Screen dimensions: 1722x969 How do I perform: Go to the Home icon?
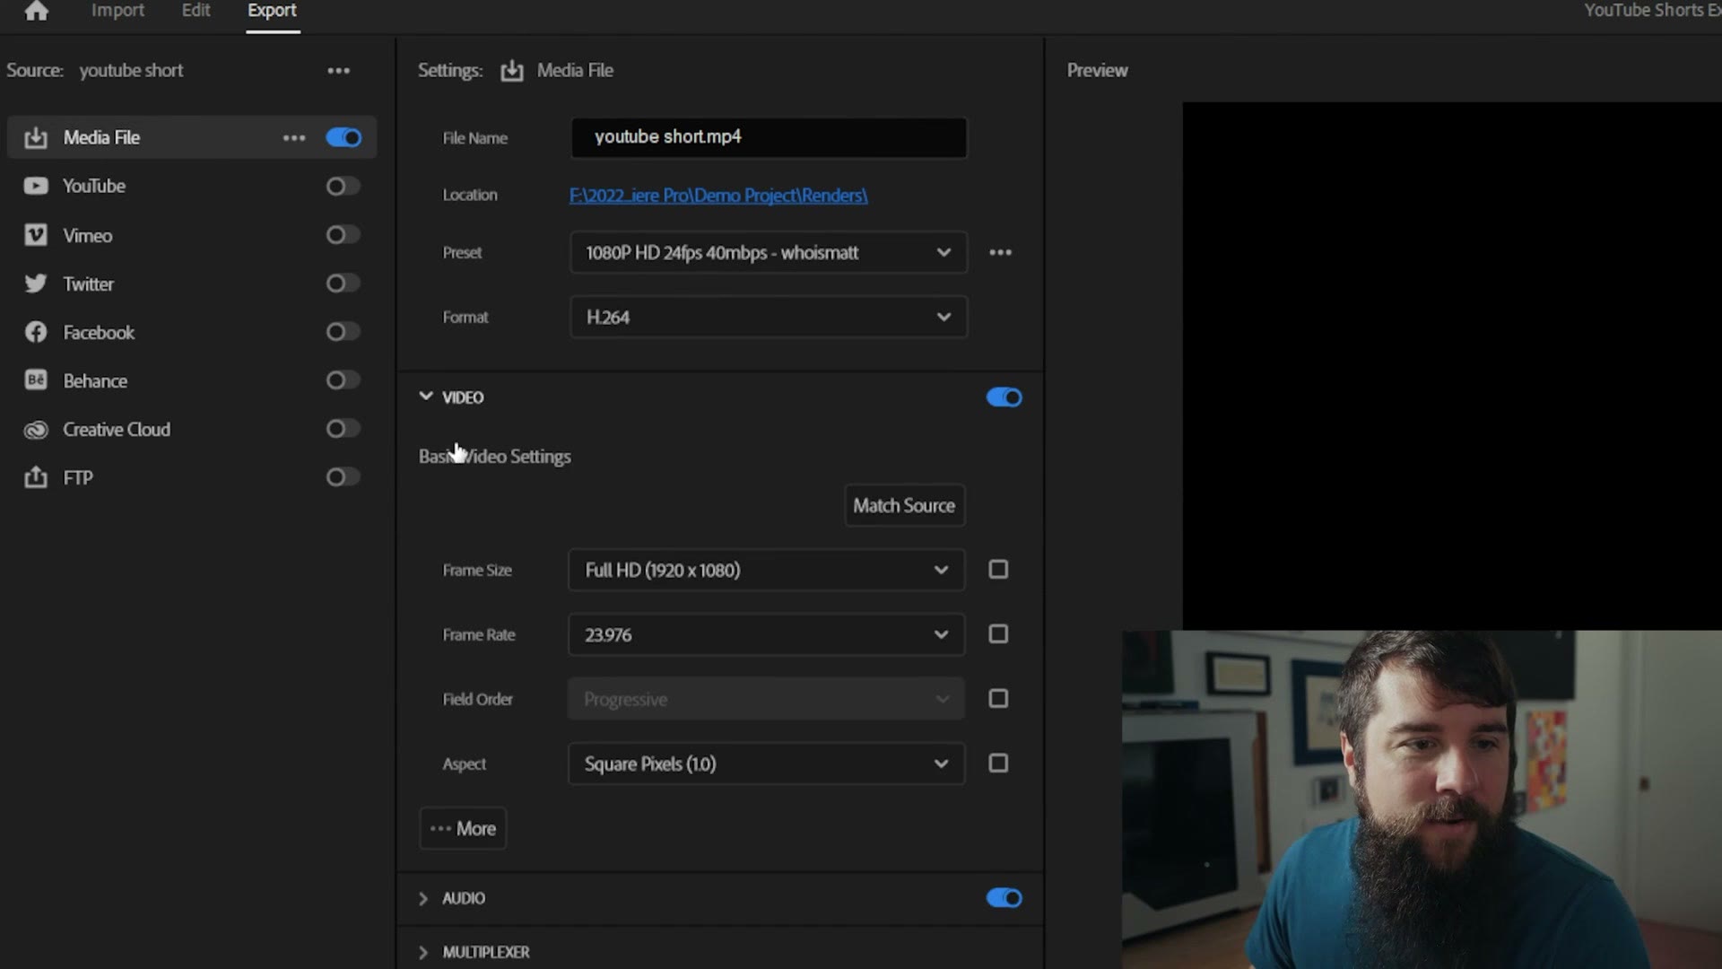coord(36,11)
